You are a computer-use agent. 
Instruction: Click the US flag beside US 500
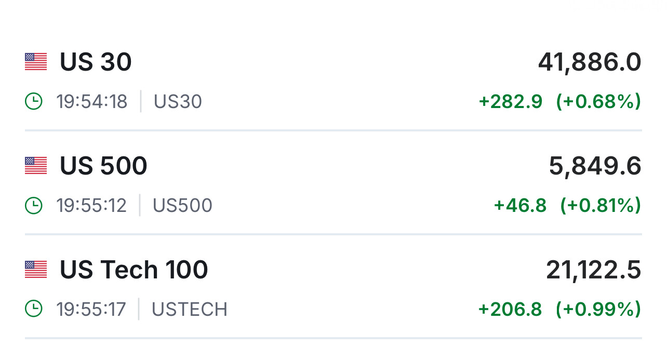coord(36,166)
